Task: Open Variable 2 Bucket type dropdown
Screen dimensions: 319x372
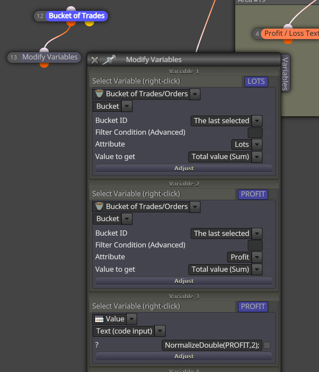Action: coord(127,219)
